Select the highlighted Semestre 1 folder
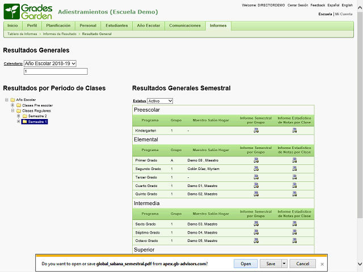This screenshot has width=363, height=272. pyautogui.click(x=35, y=122)
